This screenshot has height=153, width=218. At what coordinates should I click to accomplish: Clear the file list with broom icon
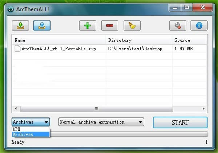(x=132, y=26)
